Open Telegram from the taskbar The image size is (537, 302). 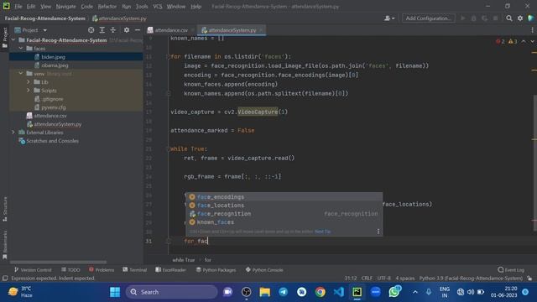pyautogui.click(x=283, y=292)
